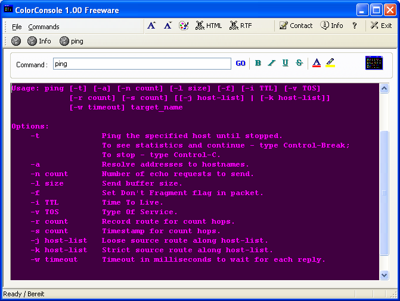400x301 pixels.
Task: Toggle bold formatting
Action: pos(258,63)
